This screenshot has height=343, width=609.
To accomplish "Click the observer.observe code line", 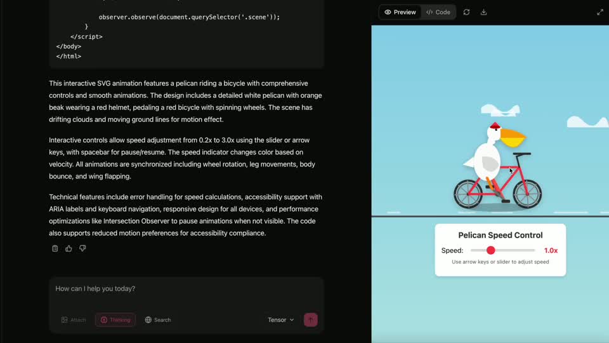I will (189, 17).
